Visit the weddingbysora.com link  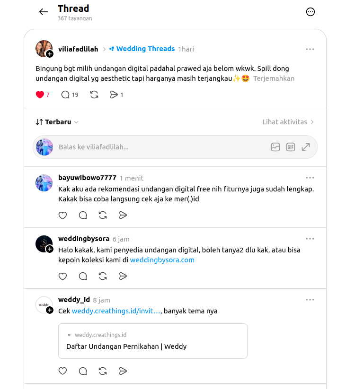tap(162, 260)
